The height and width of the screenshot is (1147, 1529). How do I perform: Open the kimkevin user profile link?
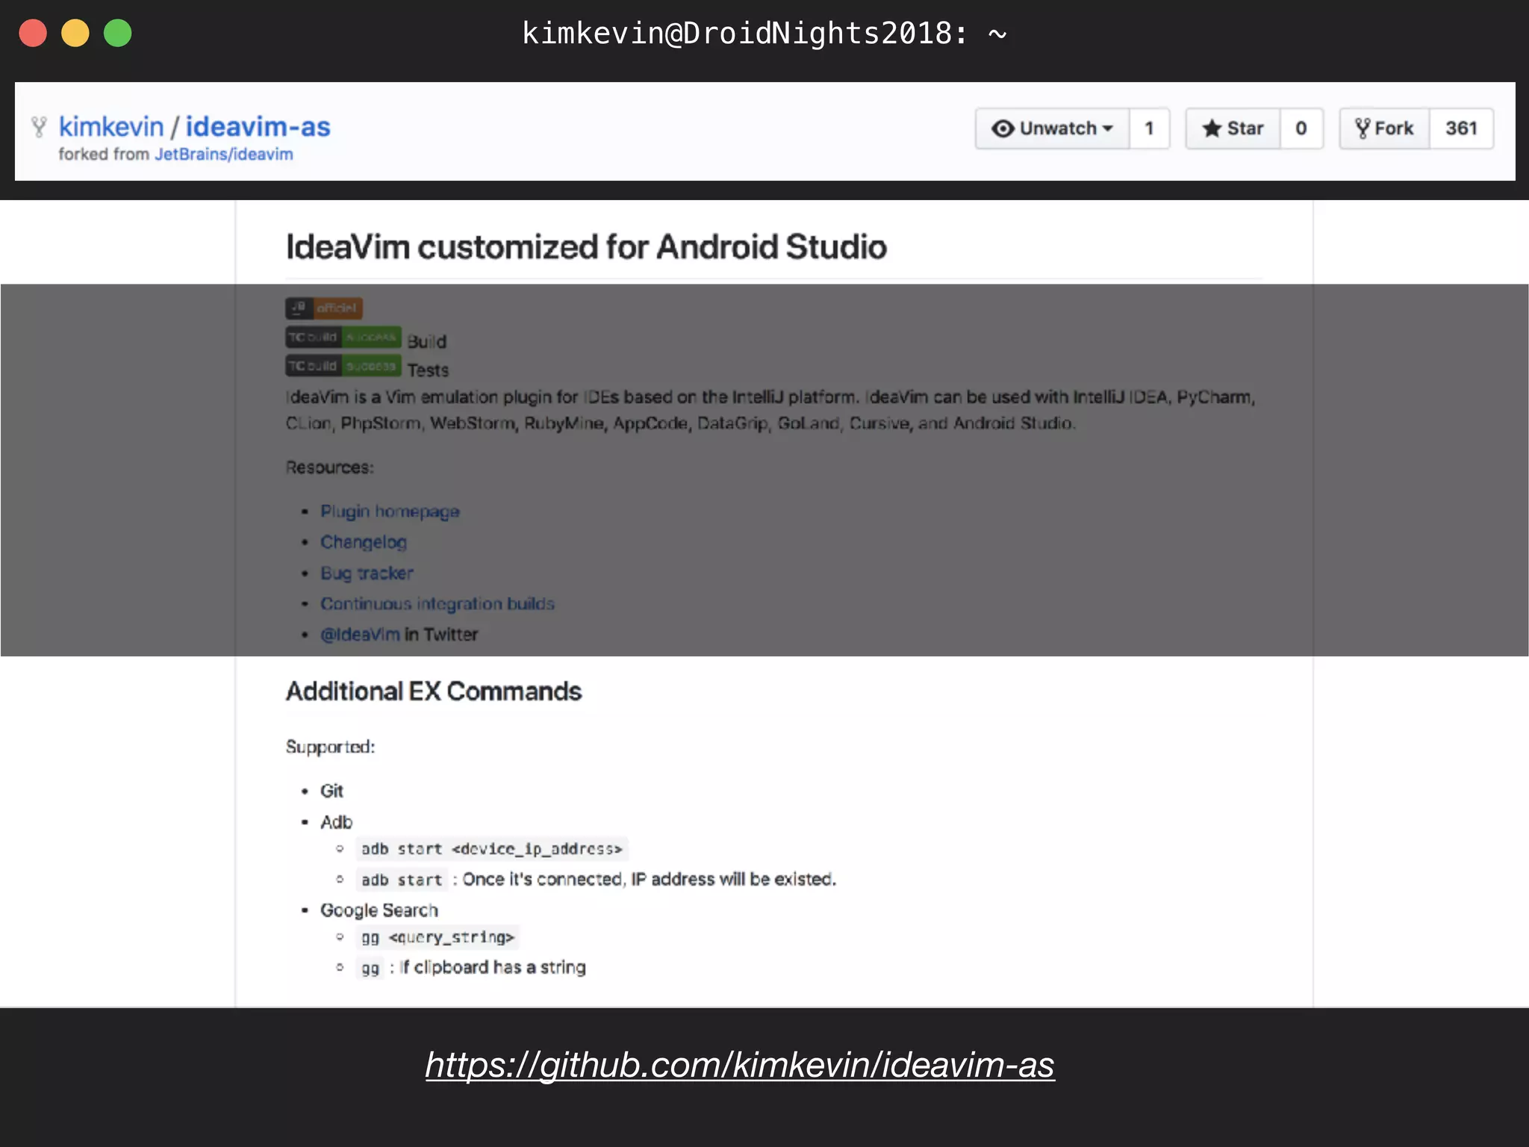[111, 127]
